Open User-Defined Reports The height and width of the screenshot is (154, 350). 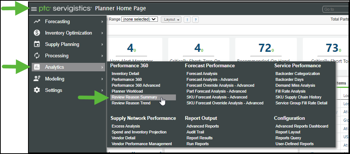[294, 144]
